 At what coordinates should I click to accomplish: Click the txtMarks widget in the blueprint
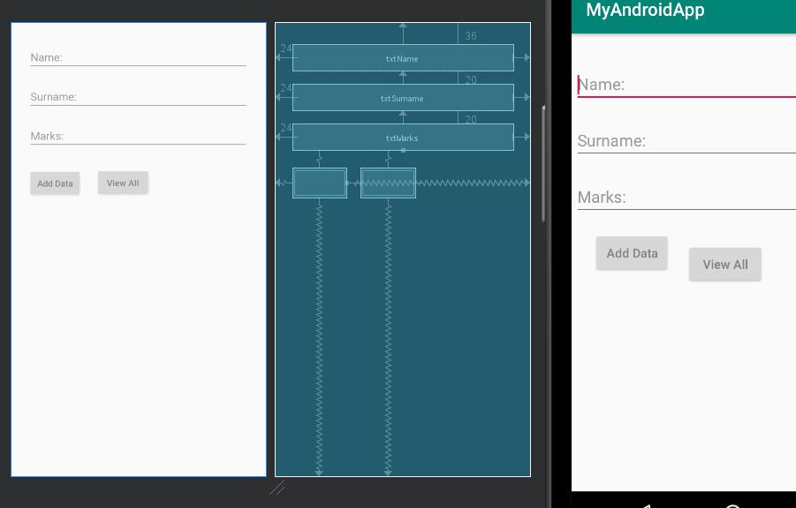click(x=403, y=138)
